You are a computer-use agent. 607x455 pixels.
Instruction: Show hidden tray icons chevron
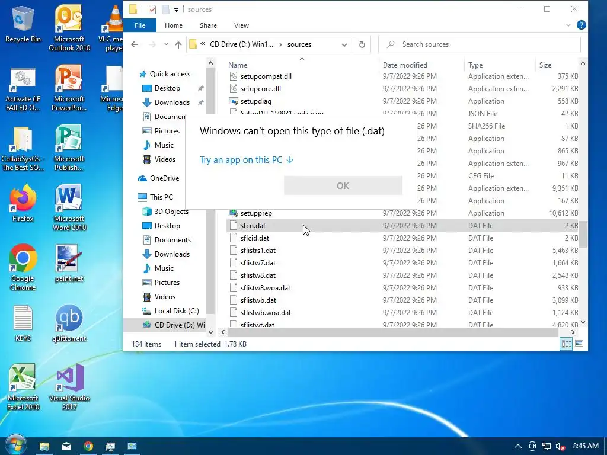click(518, 447)
